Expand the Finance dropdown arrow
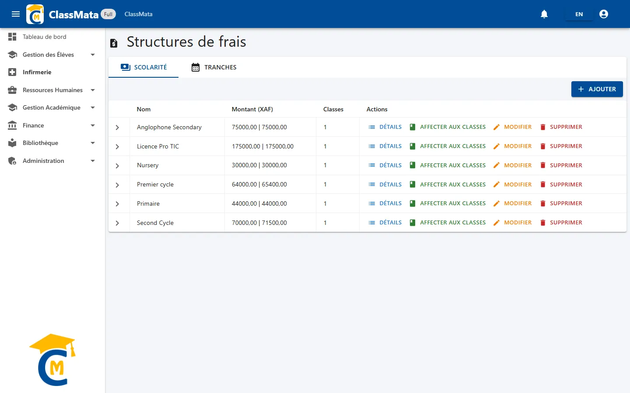Screen dimensions: 630x393 (x=93, y=125)
